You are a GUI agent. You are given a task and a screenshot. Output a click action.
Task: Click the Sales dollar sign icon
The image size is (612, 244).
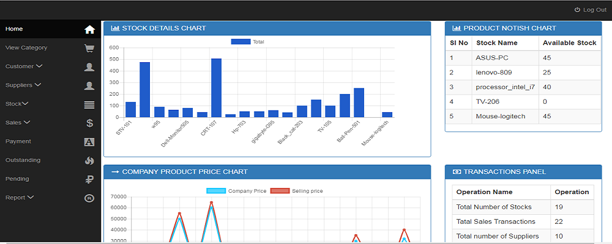[89, 123]
